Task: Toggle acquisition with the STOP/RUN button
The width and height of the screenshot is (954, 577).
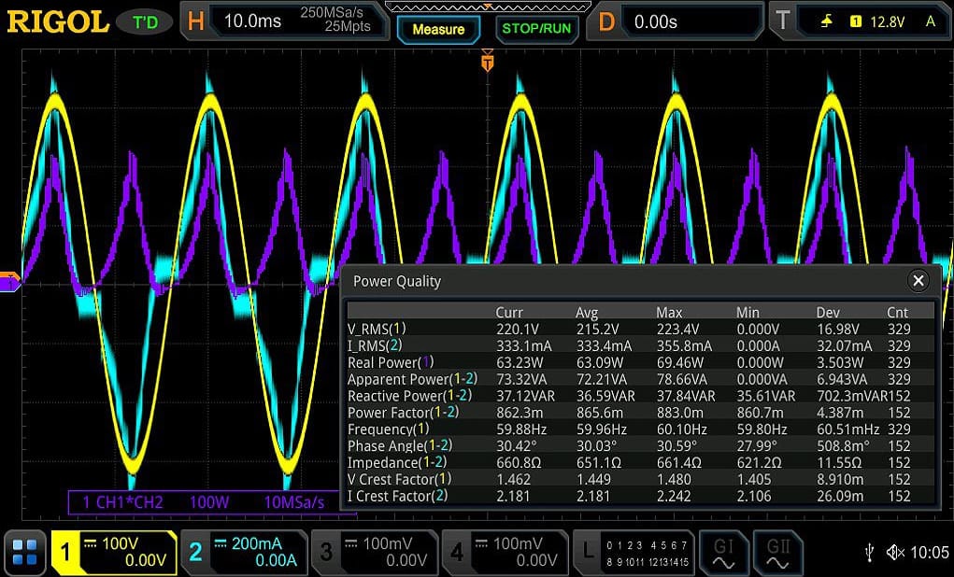Action: click(536, 29)
